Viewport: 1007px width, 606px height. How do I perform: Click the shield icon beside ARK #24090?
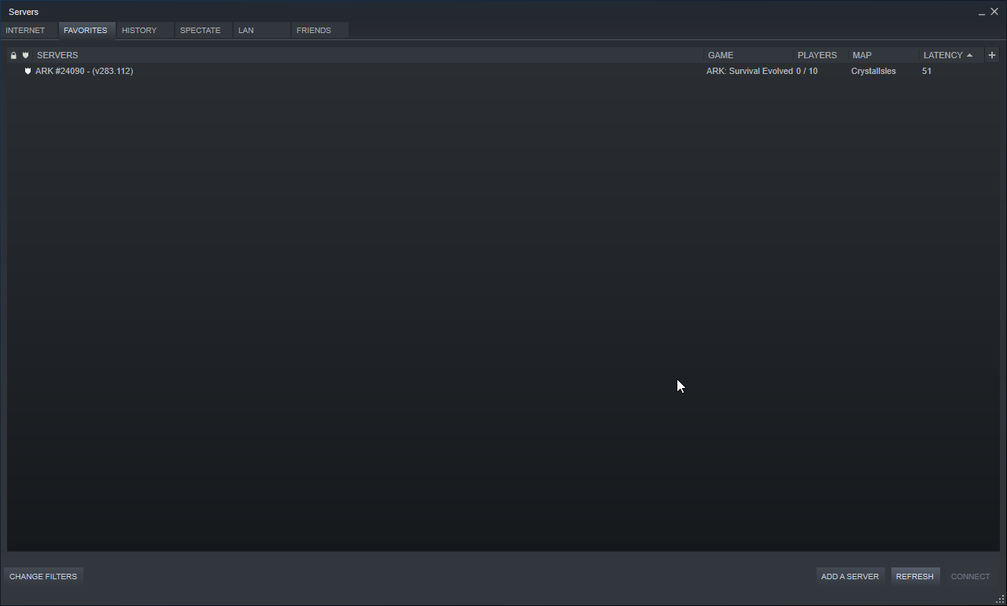28,71
